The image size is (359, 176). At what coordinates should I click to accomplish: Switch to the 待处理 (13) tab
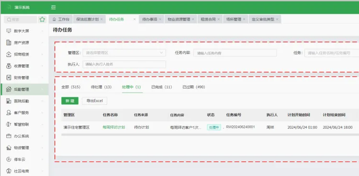(x=101, y=87)
